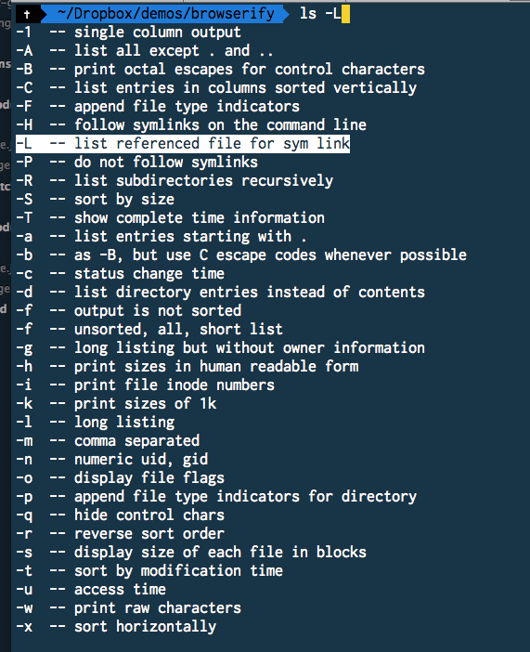Click the dagger prompt icon segment

click(x=29, y=14)
